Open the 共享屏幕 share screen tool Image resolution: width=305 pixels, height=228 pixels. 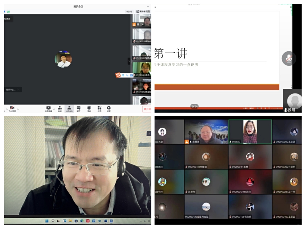pos(48,109)
